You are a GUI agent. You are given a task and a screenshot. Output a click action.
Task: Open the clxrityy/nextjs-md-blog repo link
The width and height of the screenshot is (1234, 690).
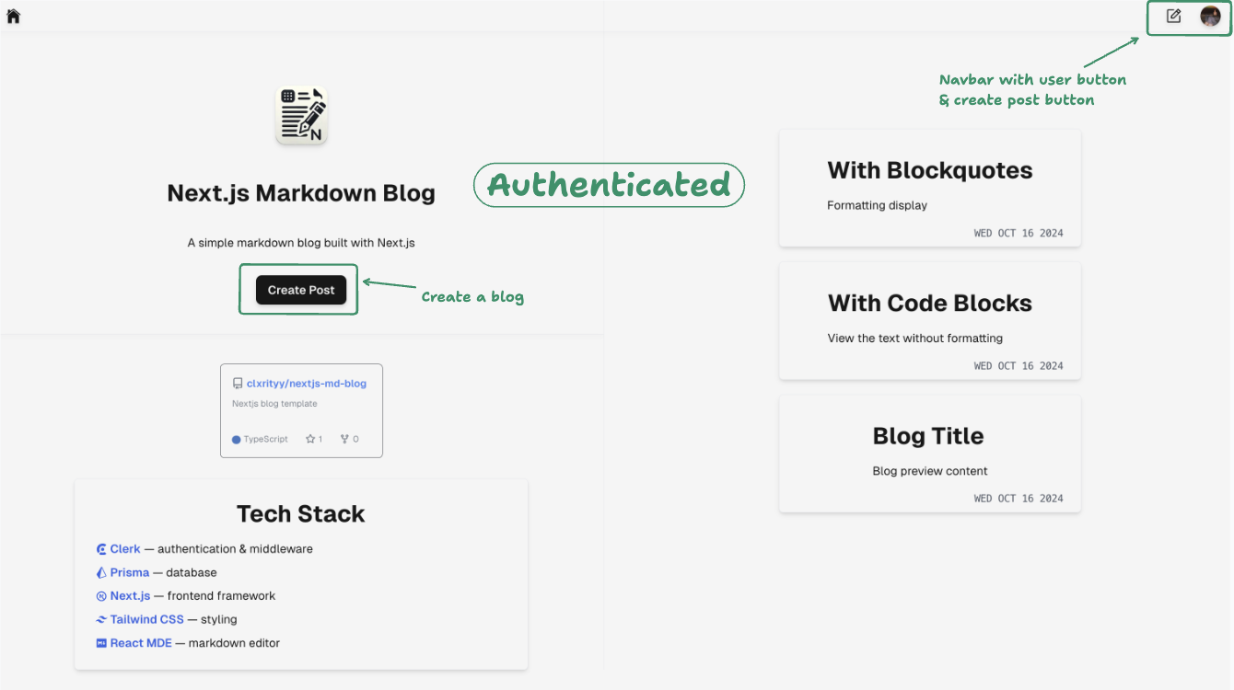[307, 384]
